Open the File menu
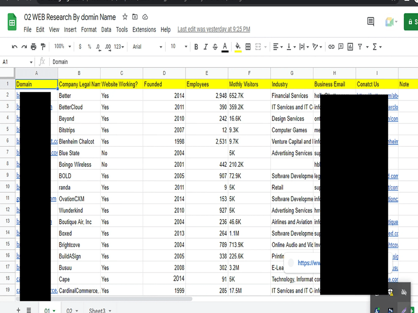The width and height of the screenshot is (418, 313). [x=28, y=30]
